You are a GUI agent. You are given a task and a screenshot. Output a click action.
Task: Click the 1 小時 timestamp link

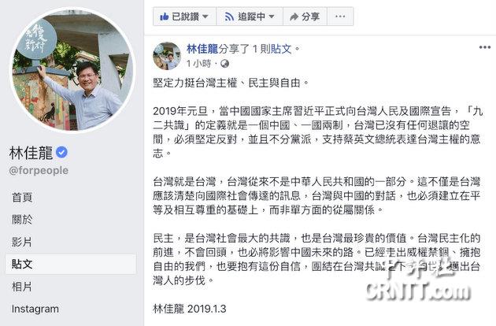(x=198, y=64)
